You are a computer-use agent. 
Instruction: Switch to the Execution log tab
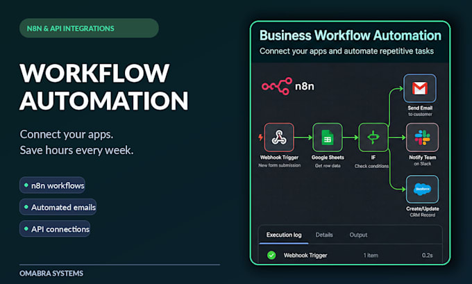(x=284, y=235)
